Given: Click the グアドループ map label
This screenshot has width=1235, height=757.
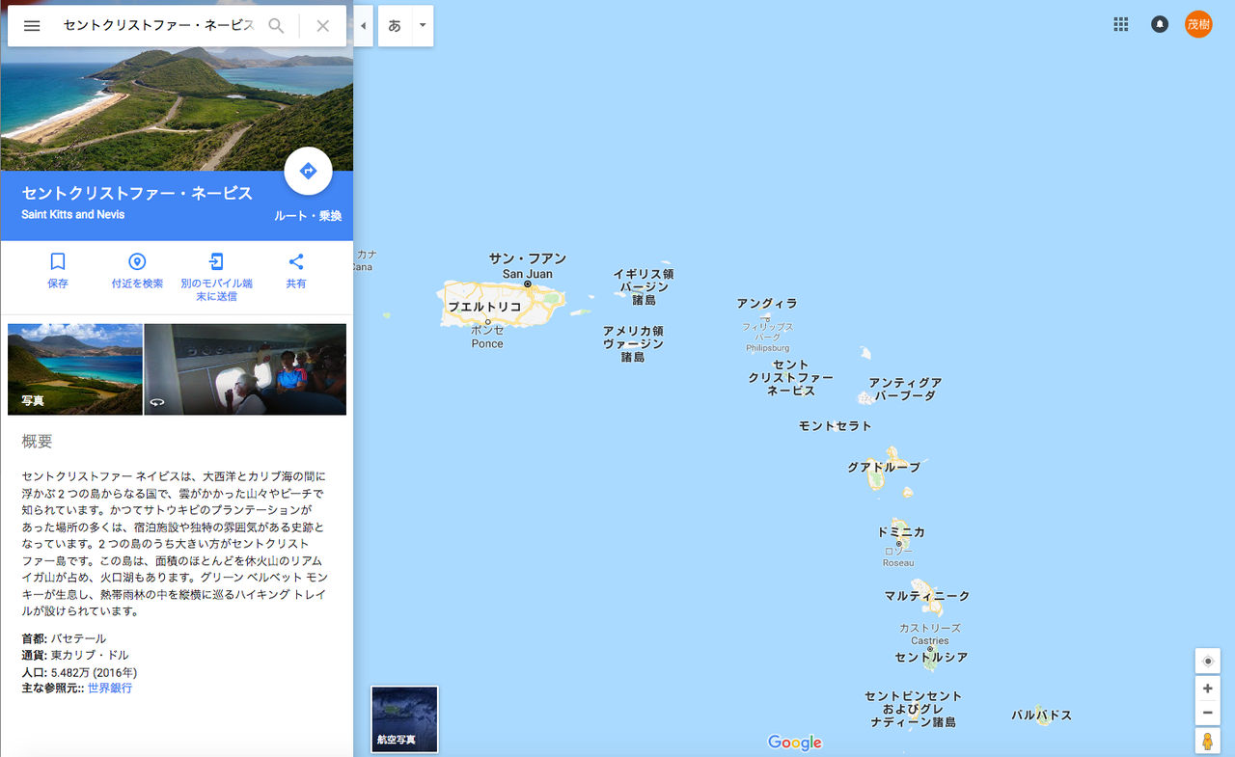Looking at the screenshot, I should pyautogui.click(x=884, y=468).
